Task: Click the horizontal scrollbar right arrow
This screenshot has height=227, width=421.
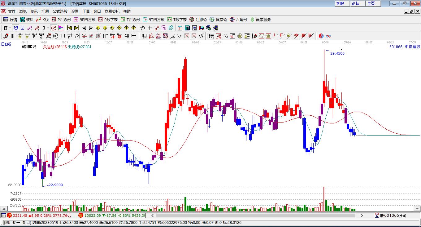Action: click(362, 215)
